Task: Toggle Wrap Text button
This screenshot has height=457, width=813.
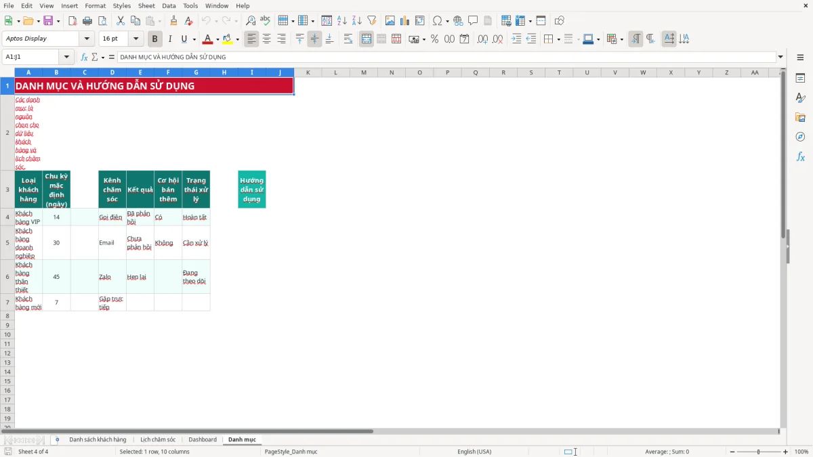Action: point(348,39)
